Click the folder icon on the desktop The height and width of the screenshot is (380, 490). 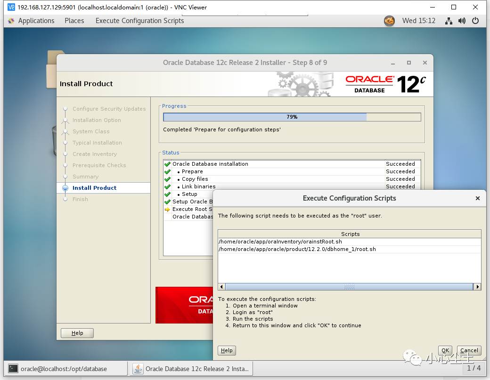point(51,69)
